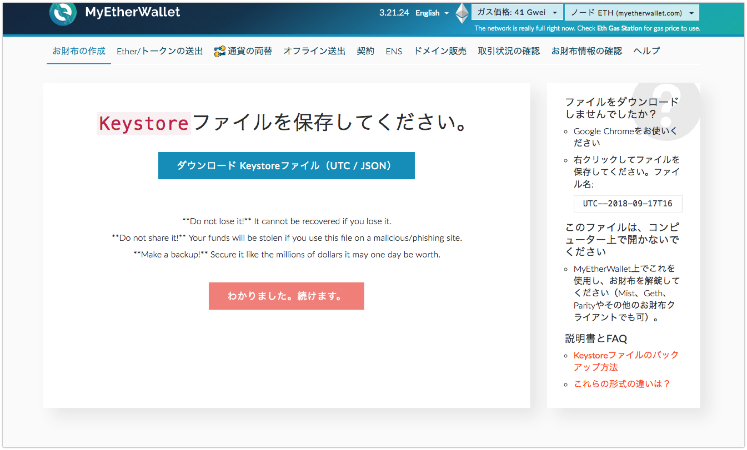Viewport: 747px width, 450px height.
Task: Click the **Do not lose it!** warning line
Action: pos(287,221)
